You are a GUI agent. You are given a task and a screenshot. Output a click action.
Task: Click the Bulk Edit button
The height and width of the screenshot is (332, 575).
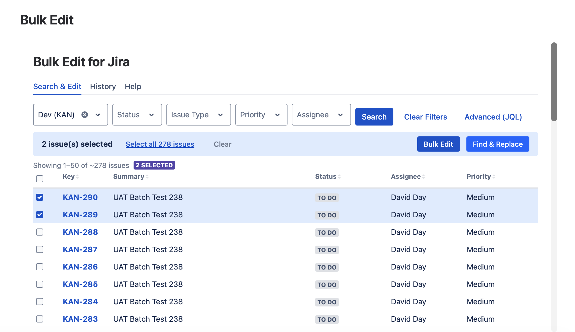[438, 144]
